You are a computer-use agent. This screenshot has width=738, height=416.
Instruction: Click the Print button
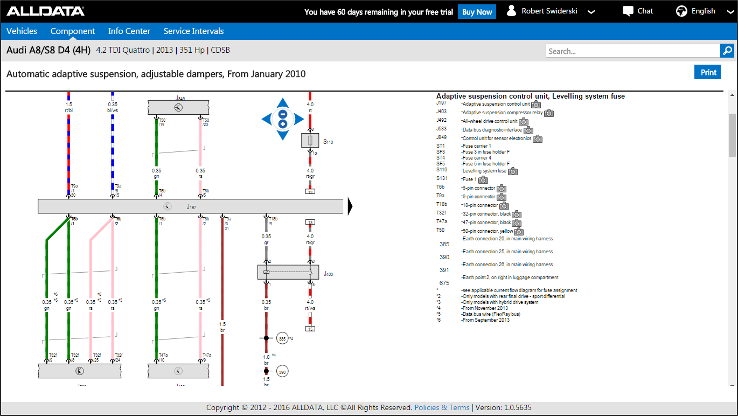coord(708,72)
